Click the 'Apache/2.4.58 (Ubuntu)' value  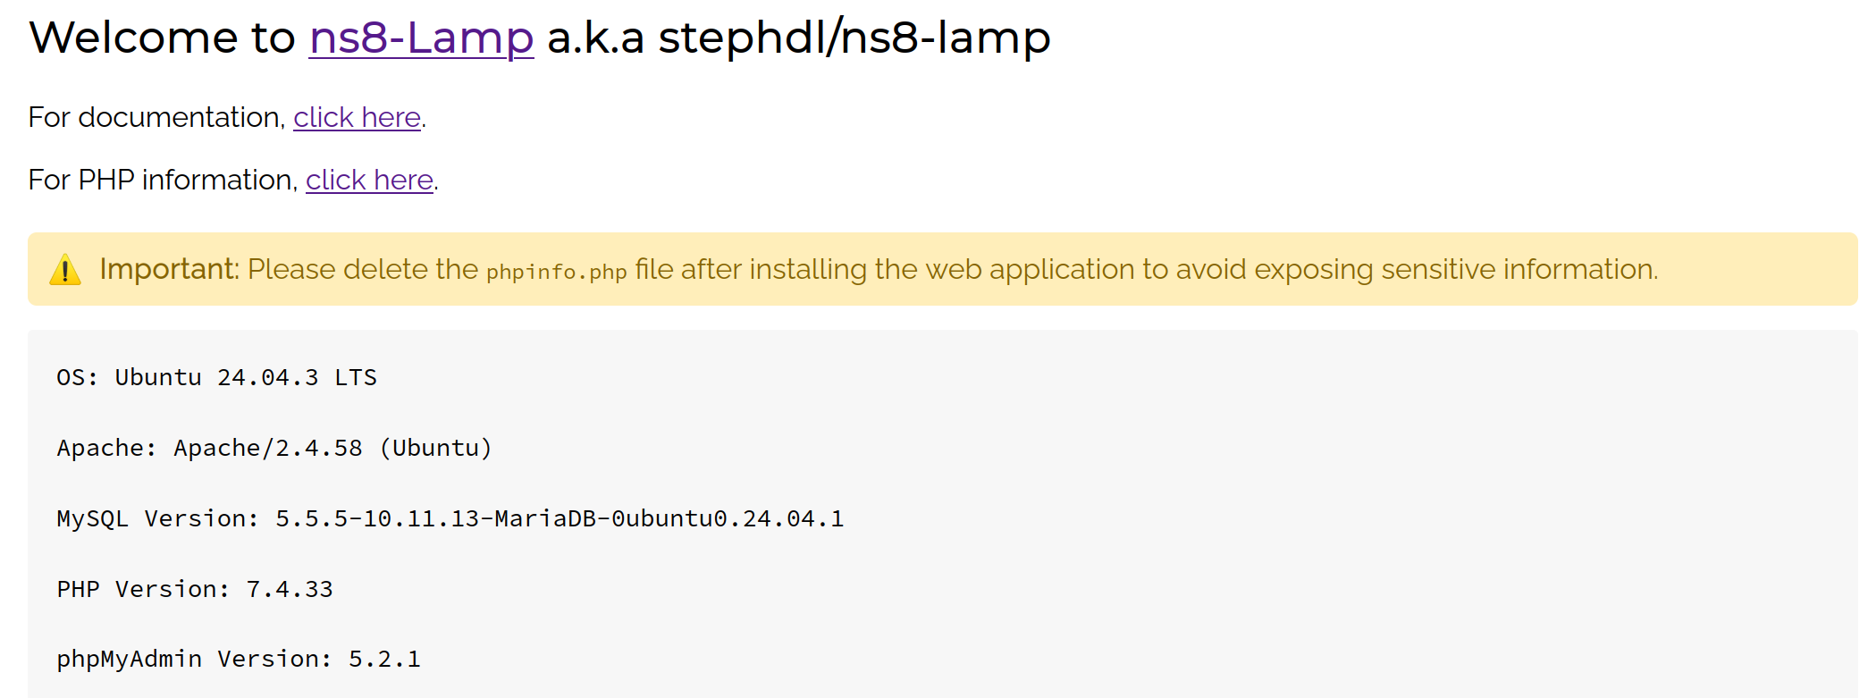(x=332, y=448)
